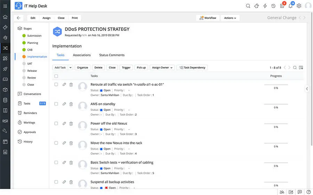Image resolution: width=313 pixels, height=195 pixels.
Task: Open Releases rocket icon in sidebar
Action: click(x=5, y=69)
